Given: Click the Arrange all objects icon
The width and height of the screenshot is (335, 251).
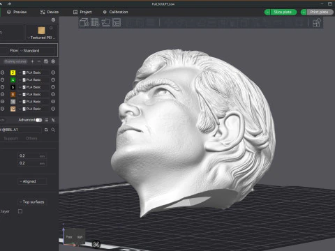Looking at the screenshot, I should 117,22.
